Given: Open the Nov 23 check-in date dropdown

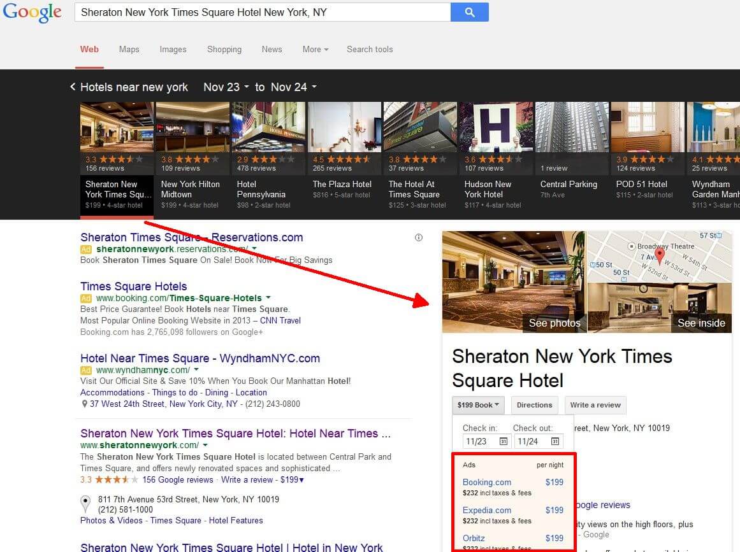Looking at the screenshot, I should pos(225,87).
